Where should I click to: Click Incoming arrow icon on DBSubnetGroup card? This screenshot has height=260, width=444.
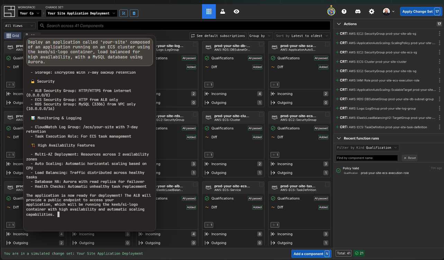[207, 94]
